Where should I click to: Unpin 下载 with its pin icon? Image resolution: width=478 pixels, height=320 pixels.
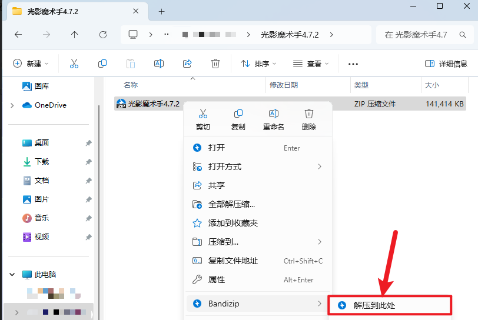(88, 162)
